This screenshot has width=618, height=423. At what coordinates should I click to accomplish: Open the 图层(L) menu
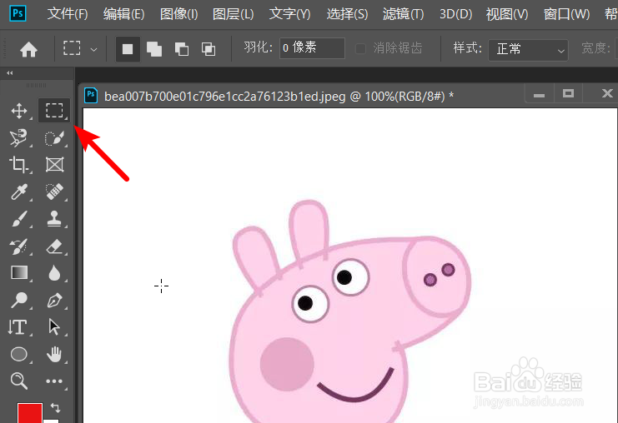pyautogui.click(x=233, y=14)
